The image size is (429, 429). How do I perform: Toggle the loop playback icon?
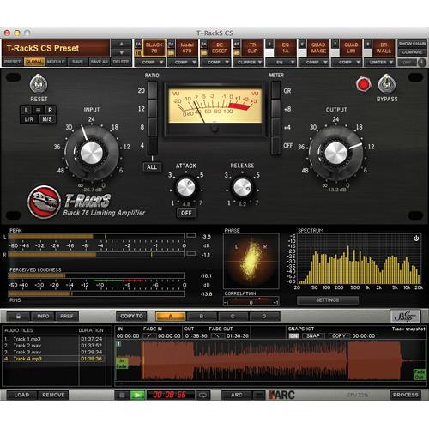202,395
